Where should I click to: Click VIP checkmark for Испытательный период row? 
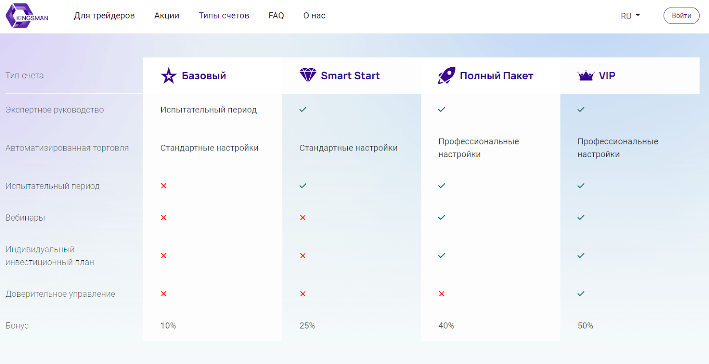tap(581, 186)
